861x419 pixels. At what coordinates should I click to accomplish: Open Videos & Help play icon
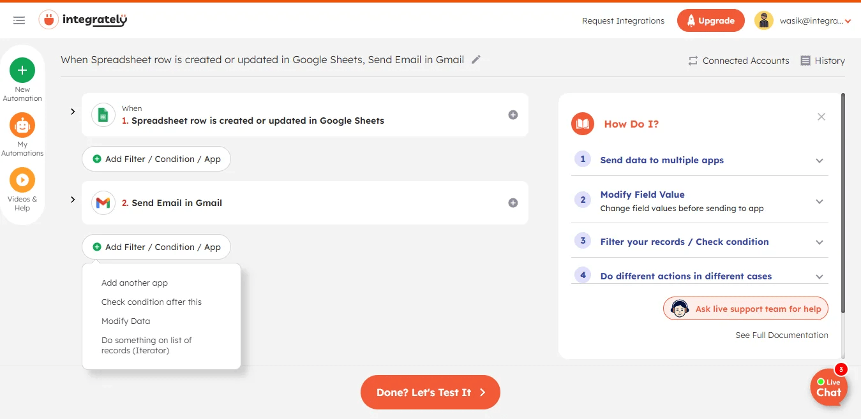(x=22, y=180)
